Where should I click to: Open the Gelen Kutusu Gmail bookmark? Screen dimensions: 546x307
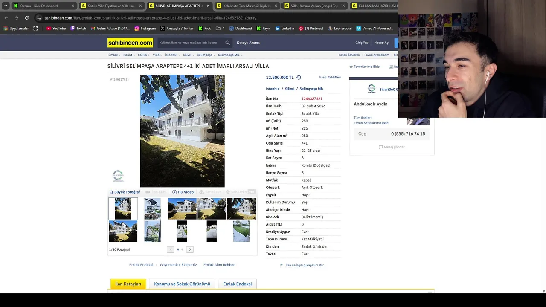pyautogui.click(x=110, y=29)
